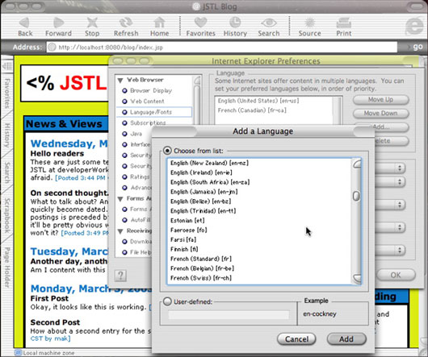
Task: Collapse the Receiving Files category triangle
Action: [120, 231]
